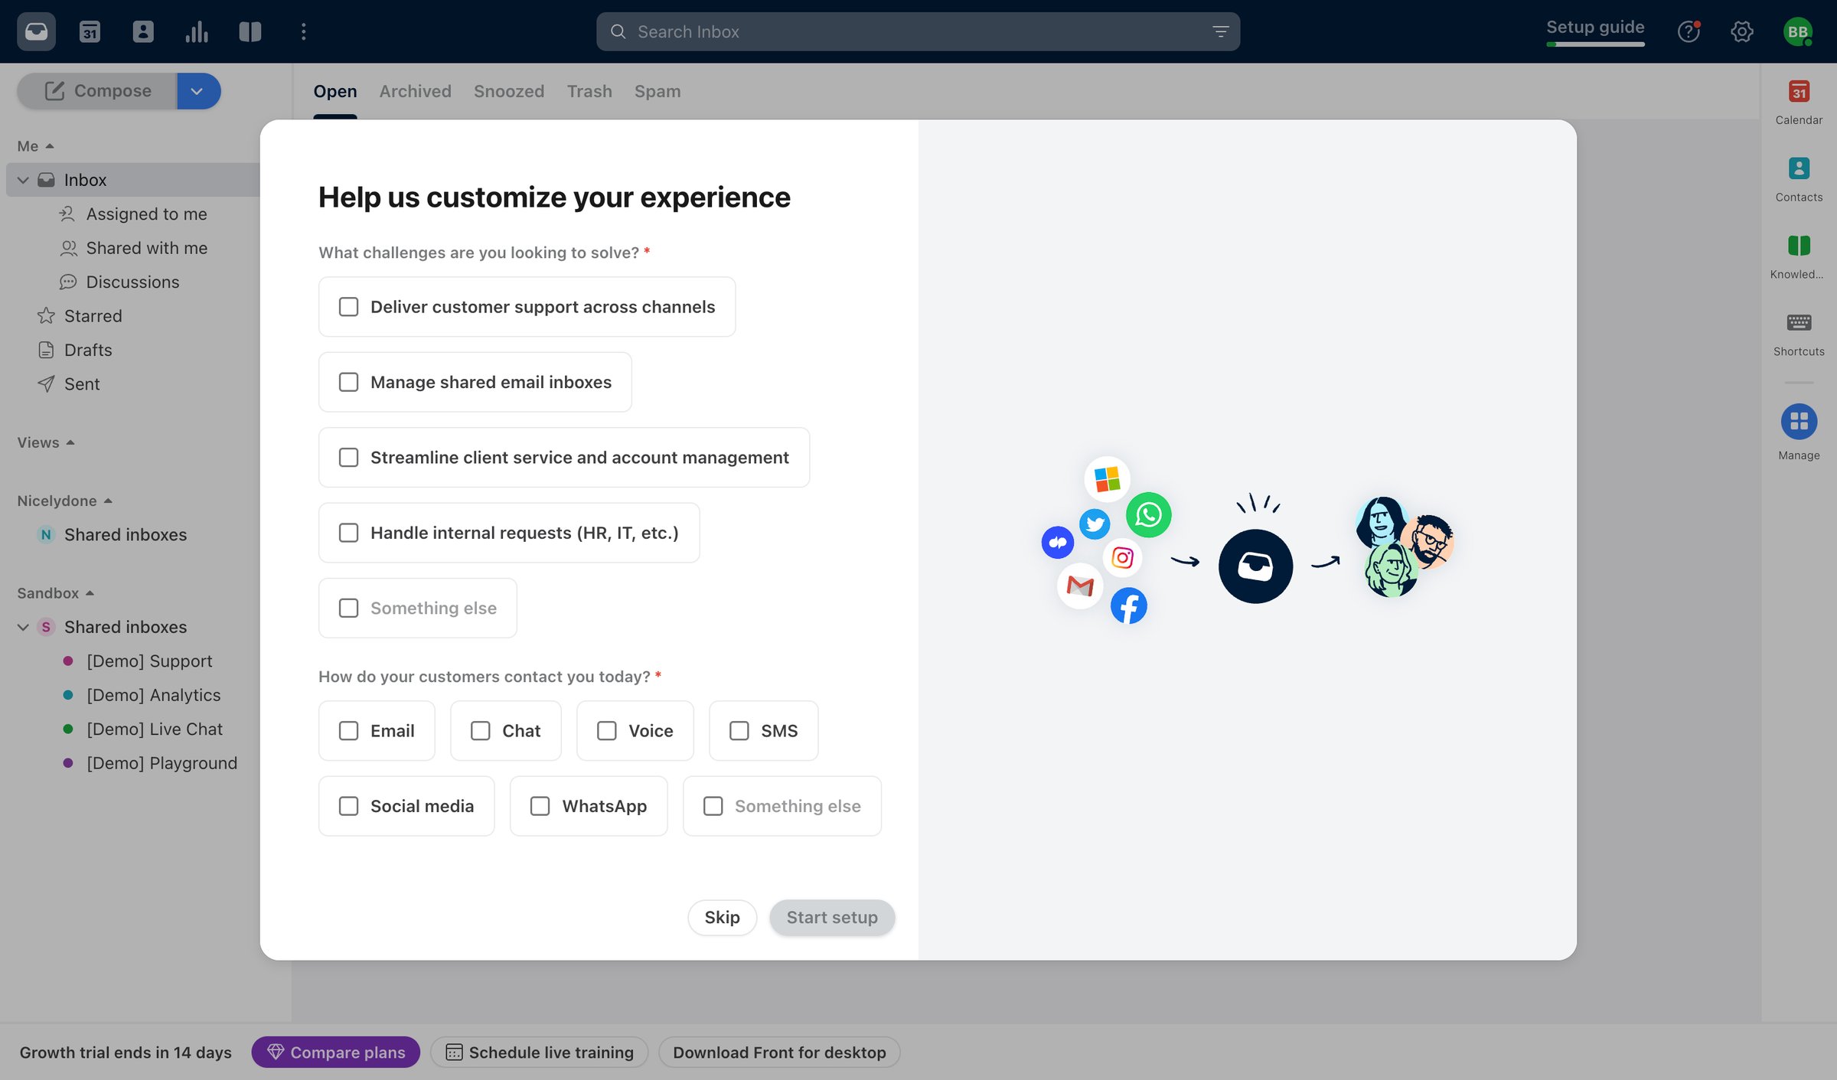The height and width of the screenshot is (1080, 1837).
Task: Click the Search Inbox field
Action: (918, 31)
